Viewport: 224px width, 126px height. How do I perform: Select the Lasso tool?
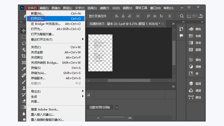coord(24,43)
